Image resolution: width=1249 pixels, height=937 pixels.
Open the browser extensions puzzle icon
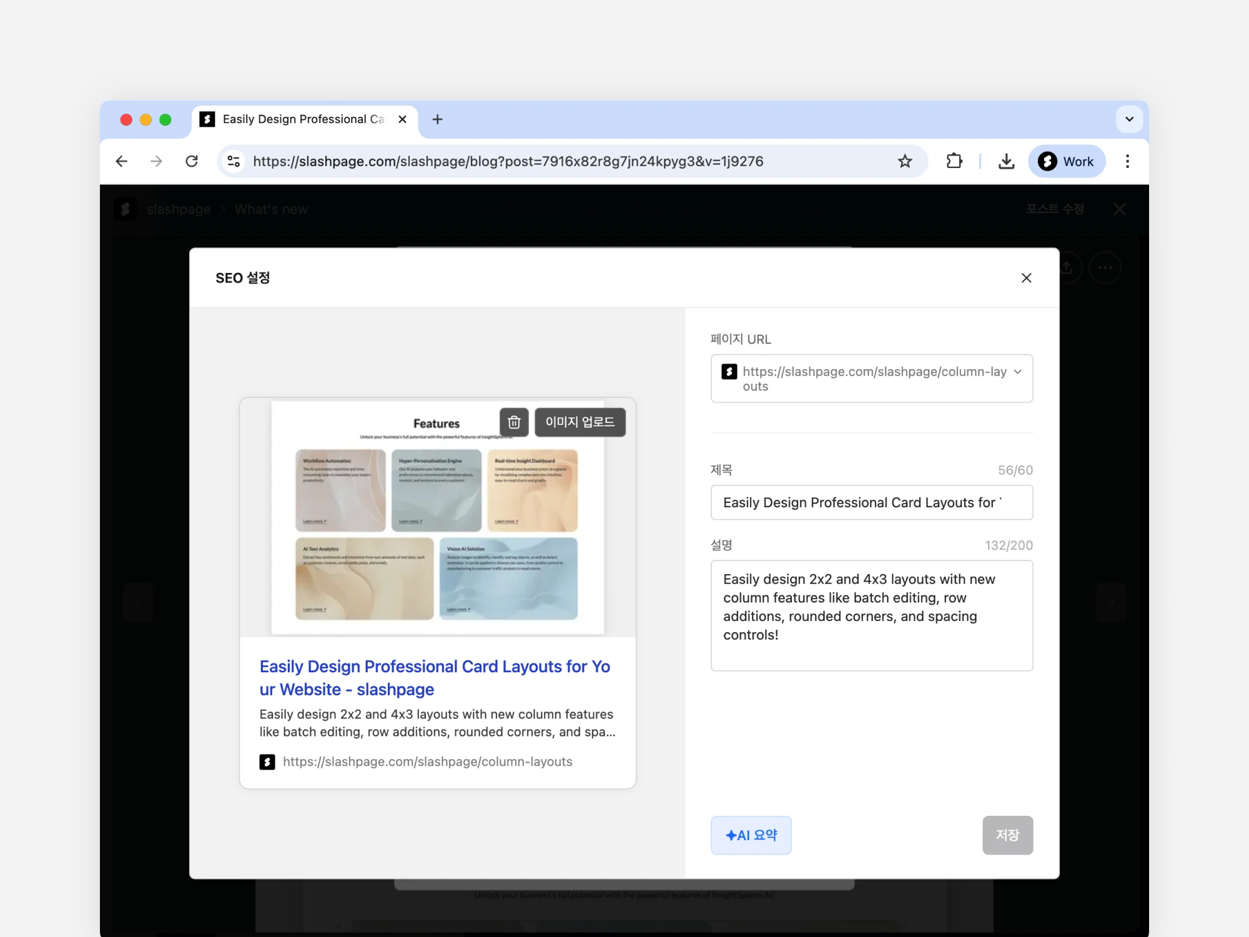point(954,161)
